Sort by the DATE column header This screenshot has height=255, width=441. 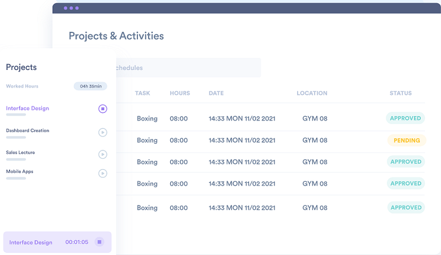click(x=216, y=93)
